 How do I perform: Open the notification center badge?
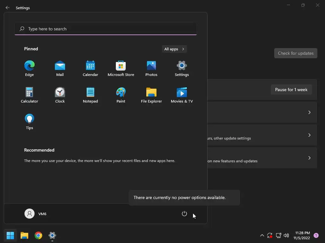point(316,235)
